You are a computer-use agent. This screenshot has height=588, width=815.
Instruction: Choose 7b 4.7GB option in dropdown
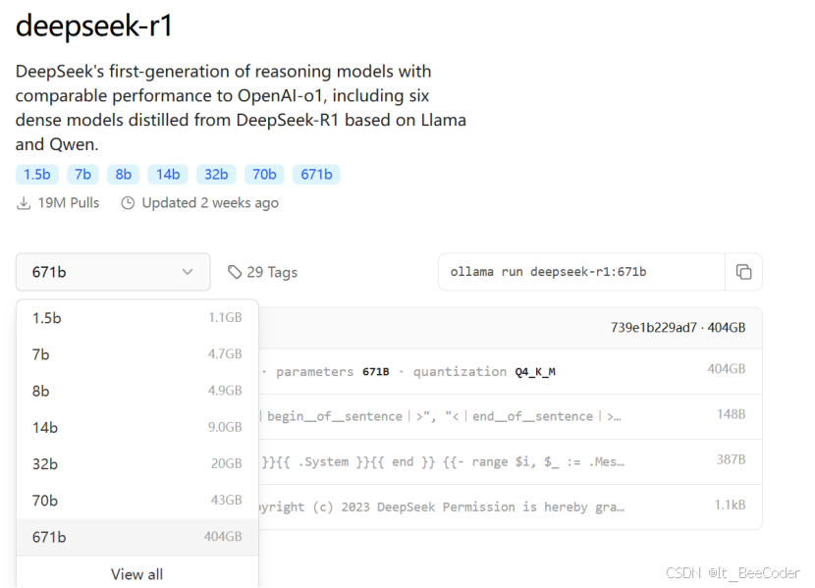(137, 353)
